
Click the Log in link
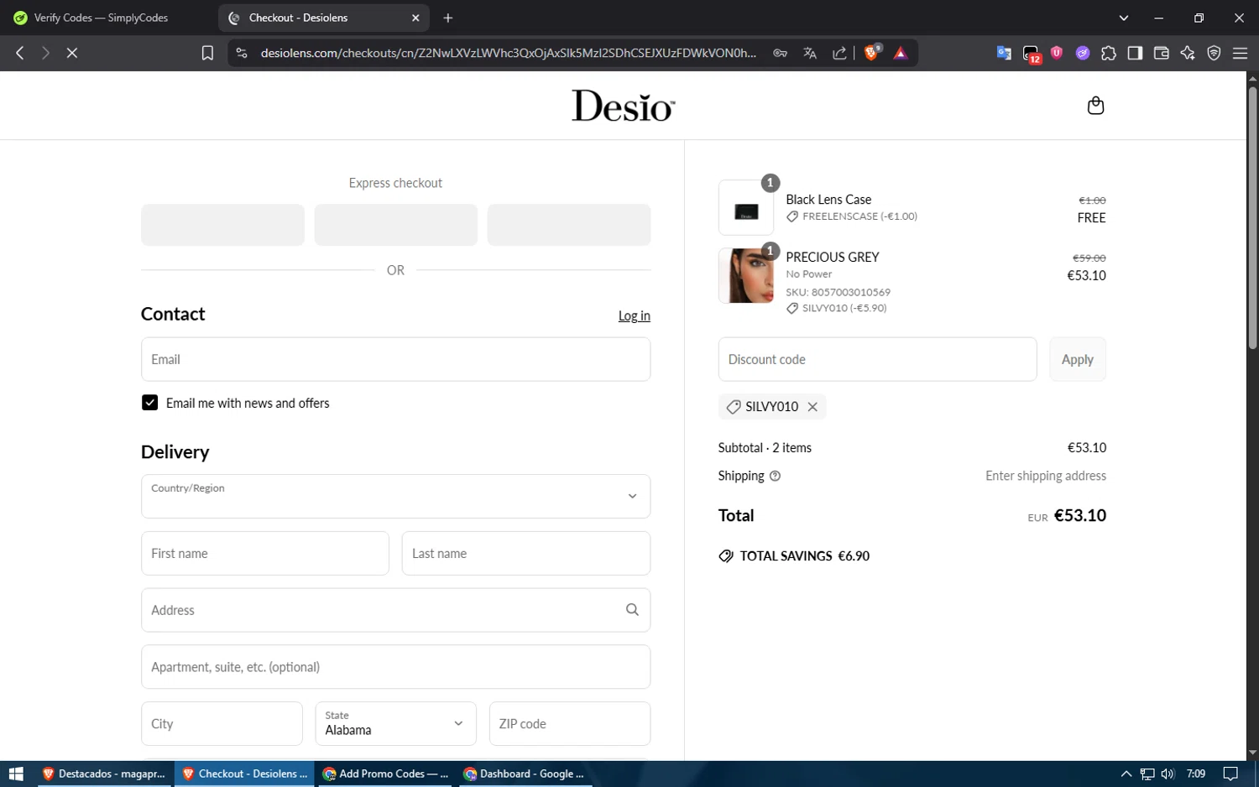[x=634, y=316]
